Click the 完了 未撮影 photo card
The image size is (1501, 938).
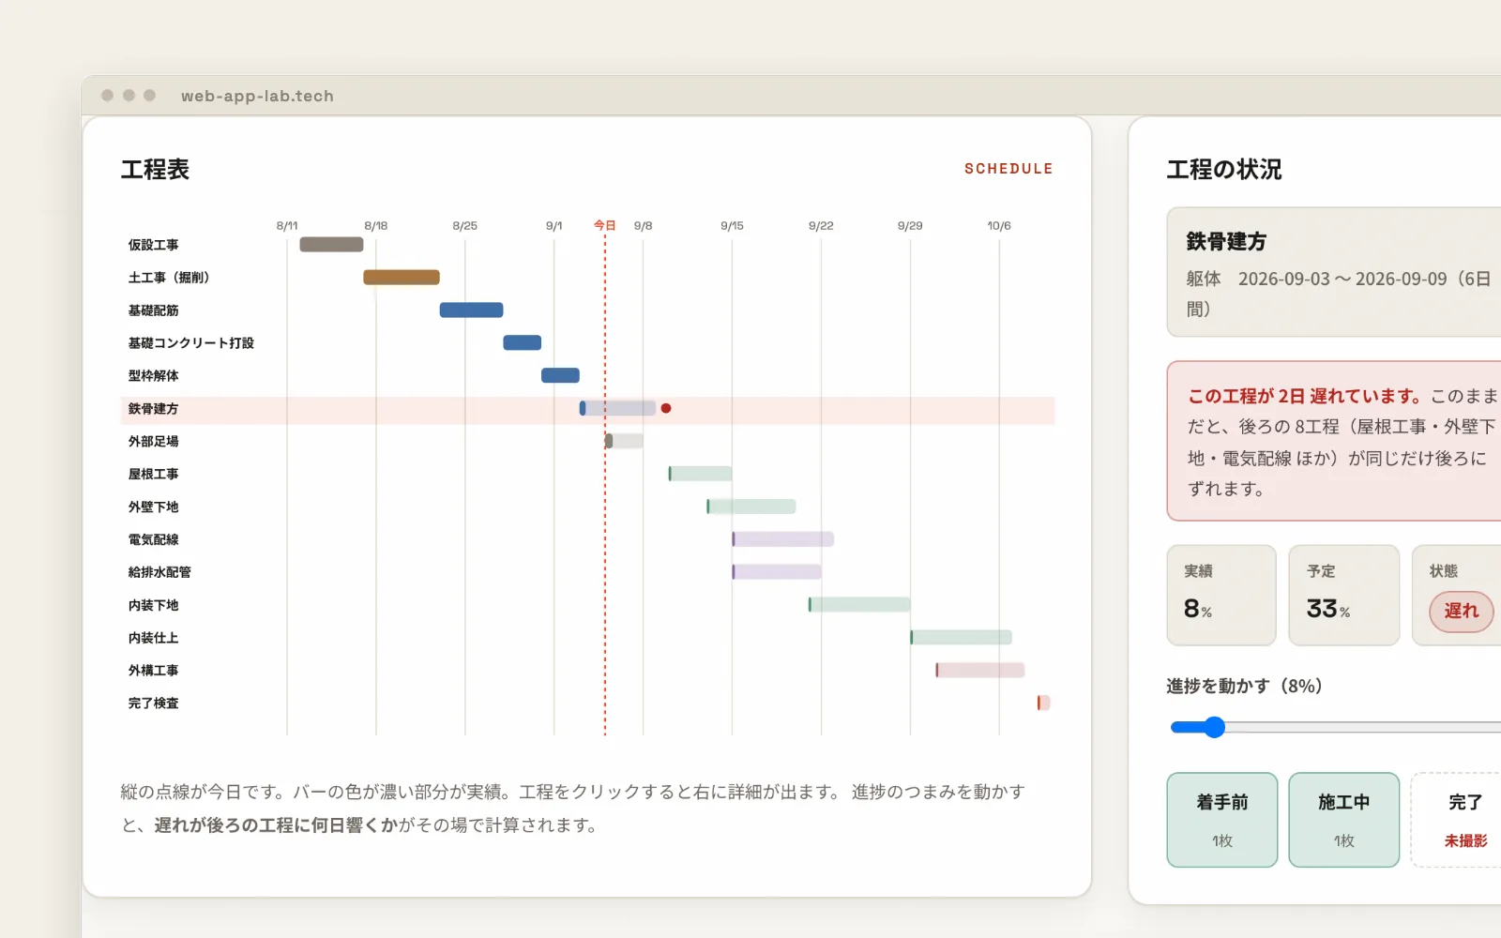1456,820
